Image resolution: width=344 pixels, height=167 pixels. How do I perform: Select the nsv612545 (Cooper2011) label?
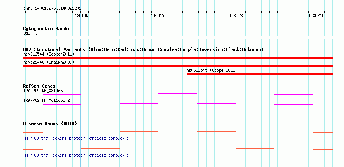[212, 70]
